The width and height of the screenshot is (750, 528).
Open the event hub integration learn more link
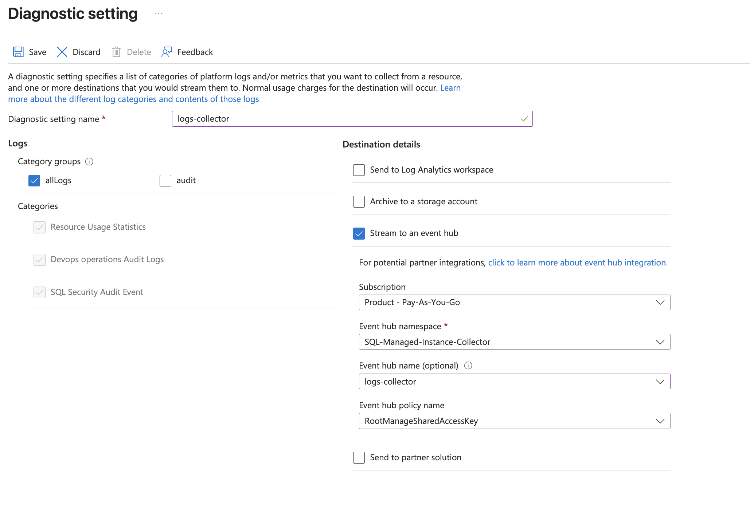click(x=578, y=263)
